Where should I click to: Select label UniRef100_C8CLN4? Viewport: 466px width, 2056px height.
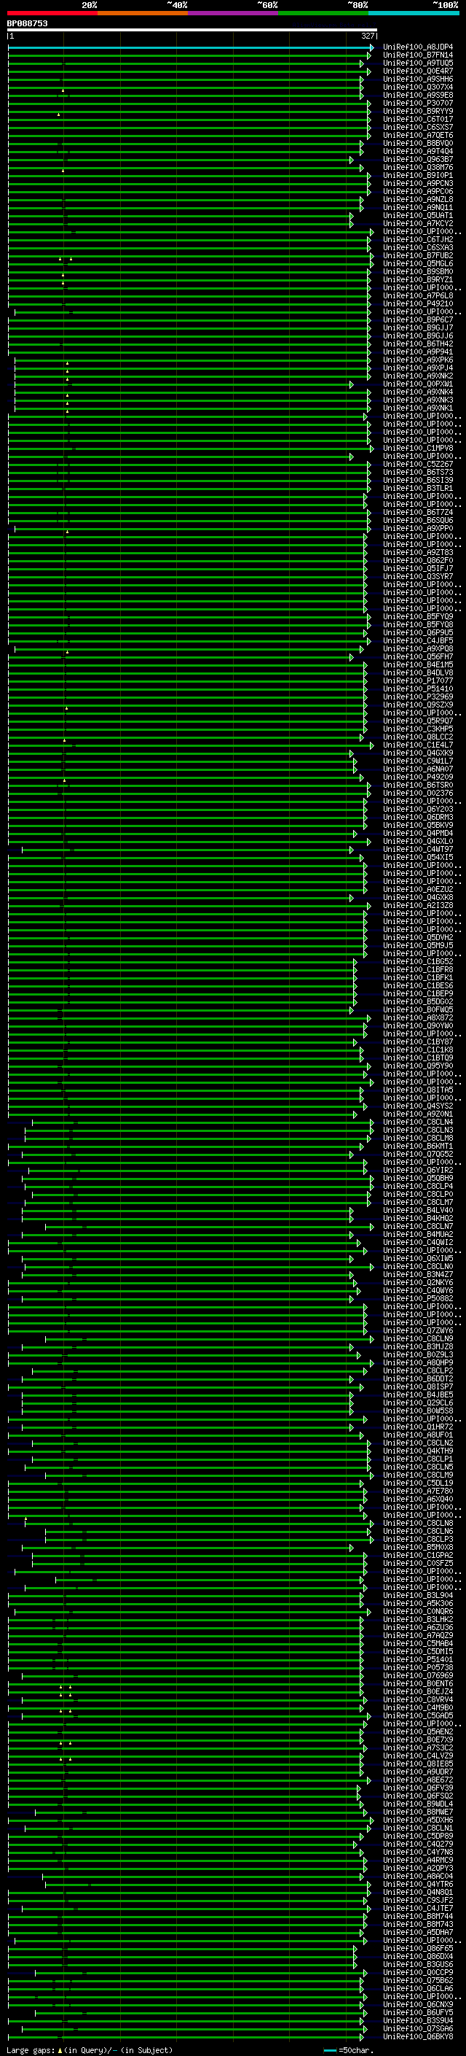click(418, 1122)
